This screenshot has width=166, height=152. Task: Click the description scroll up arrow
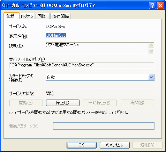[x=151, y=45]
